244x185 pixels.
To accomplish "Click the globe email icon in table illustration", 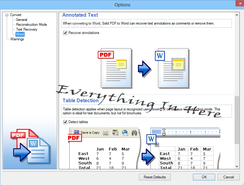I will [x=125, y=133].
